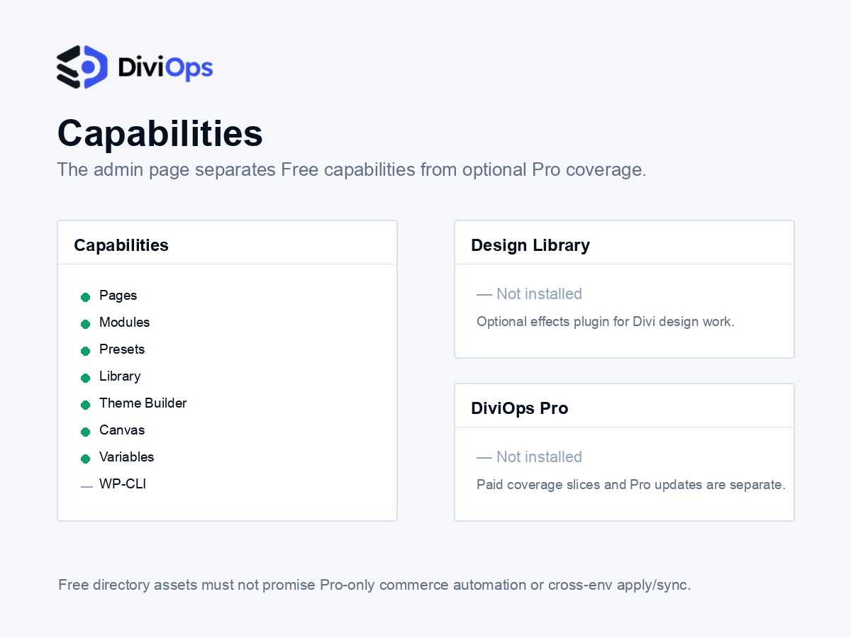The height and width of the screenshot is (638, 851).
Task: Click the DiviOps wordmark text
Action: [x=165, y=68]
